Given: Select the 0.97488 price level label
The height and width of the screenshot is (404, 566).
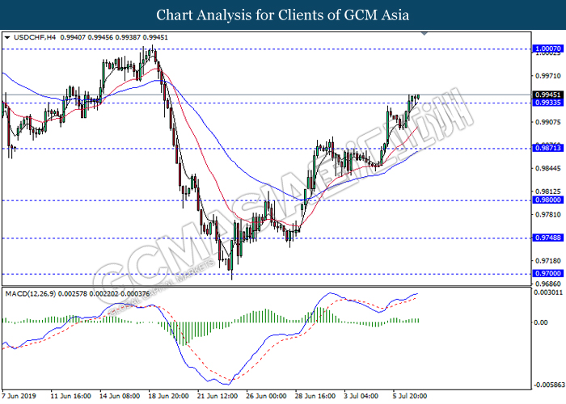Looking at the screenshot, I should [x=548, y=238].
